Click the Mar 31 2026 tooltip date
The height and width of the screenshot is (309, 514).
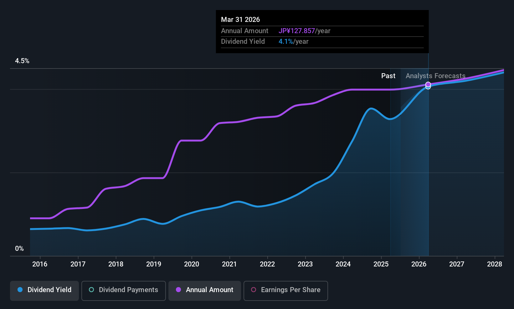[x=240, y=19]
